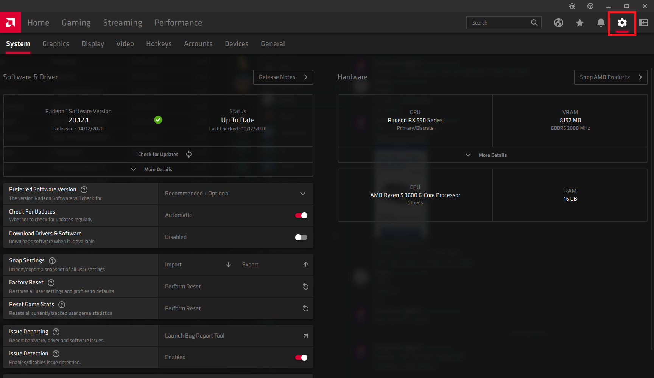This screenshot has height=378, width=654.
Task: Show help for Factory Reset
Action: point(51,283)
